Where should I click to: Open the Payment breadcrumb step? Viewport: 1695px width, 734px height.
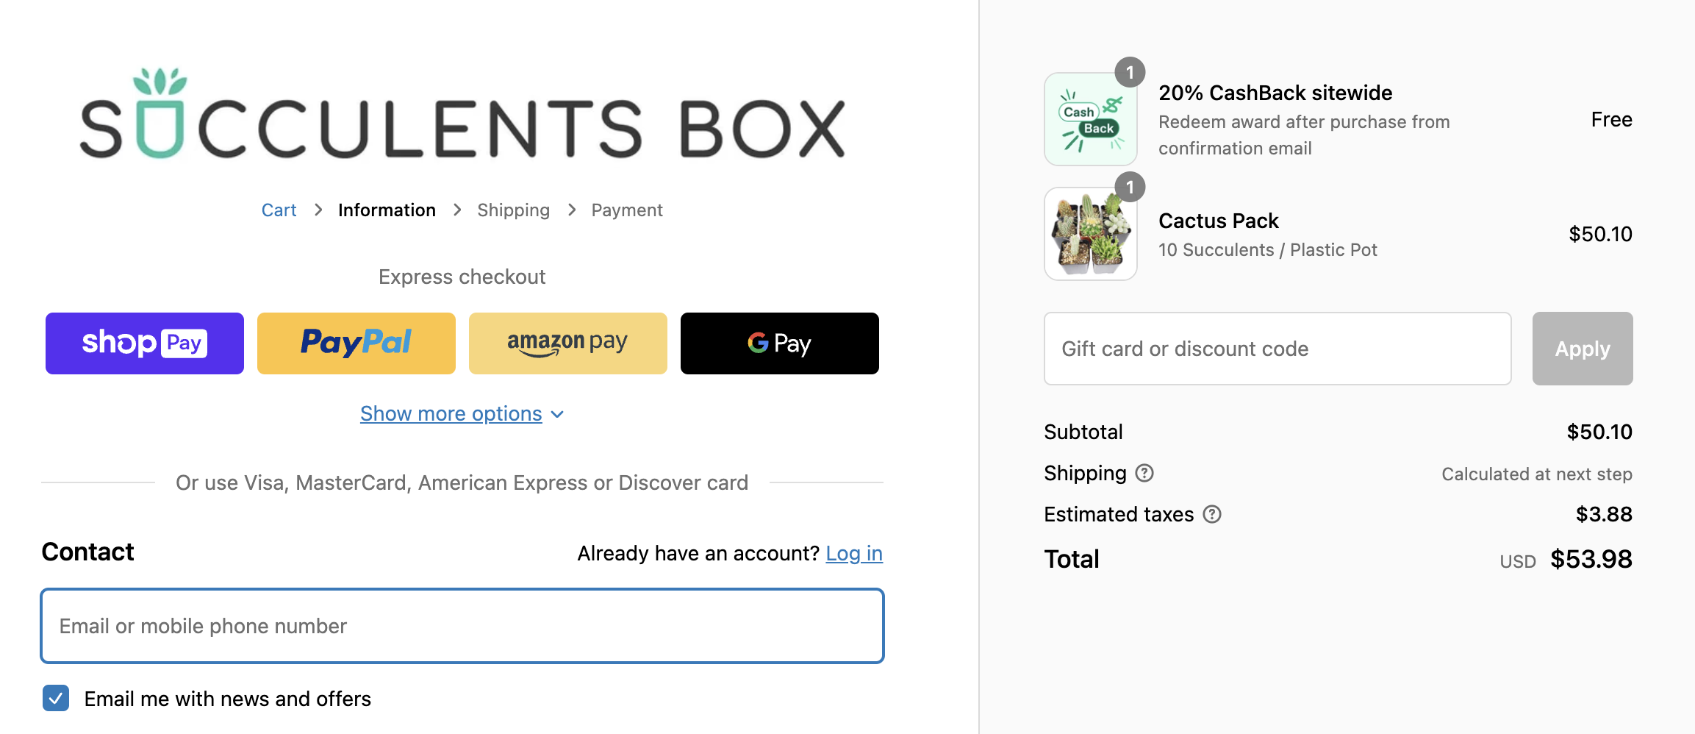(627, 210)
